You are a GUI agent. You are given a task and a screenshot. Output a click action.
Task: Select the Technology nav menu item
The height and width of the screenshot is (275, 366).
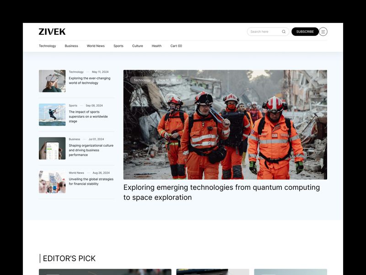pos(48,46)
